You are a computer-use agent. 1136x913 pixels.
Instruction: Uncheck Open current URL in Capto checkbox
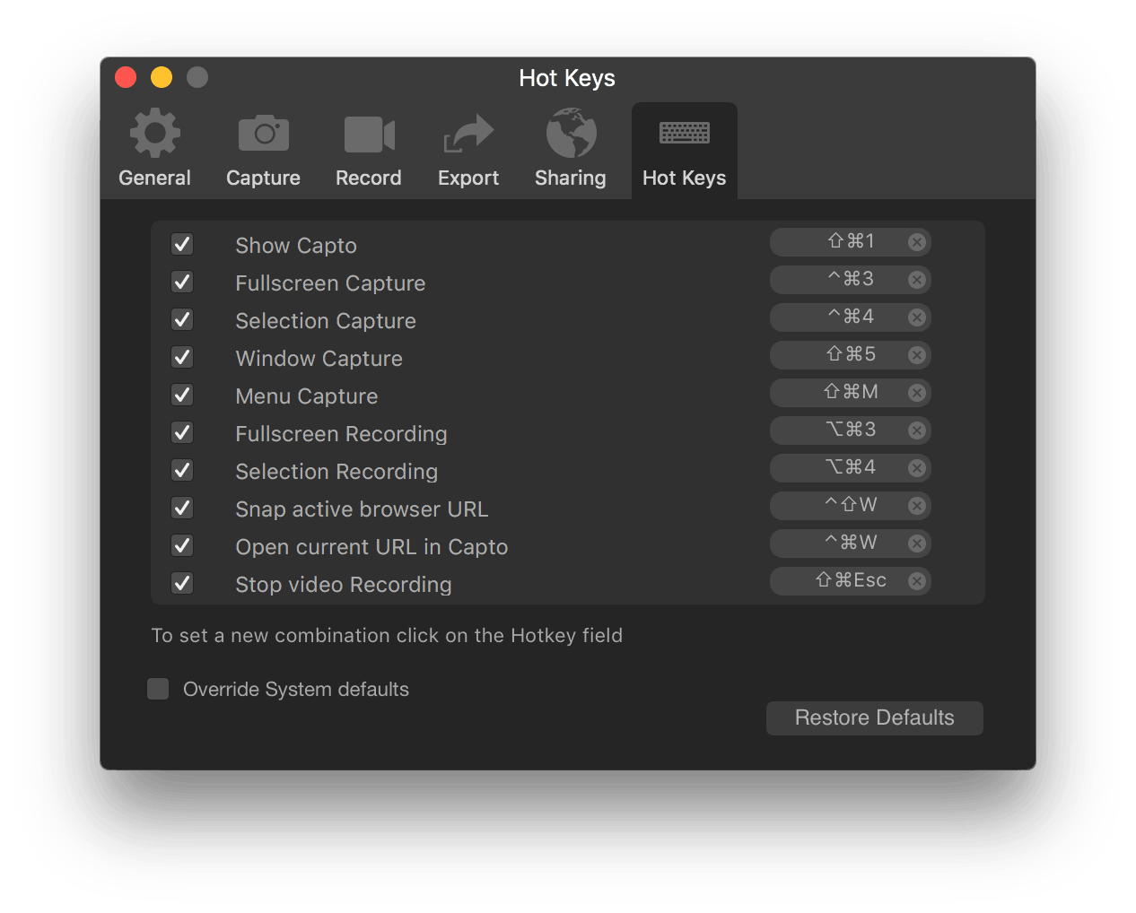tap(182, 545)
